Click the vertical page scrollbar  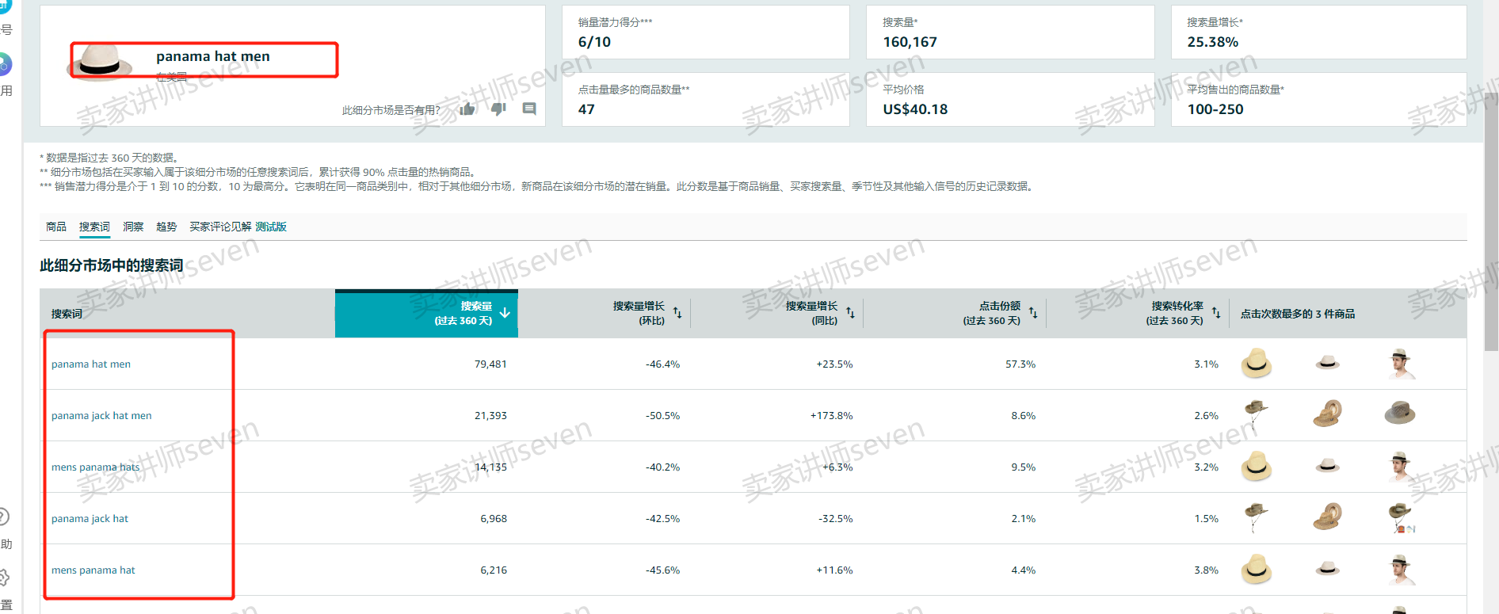tap(1491, 222)
